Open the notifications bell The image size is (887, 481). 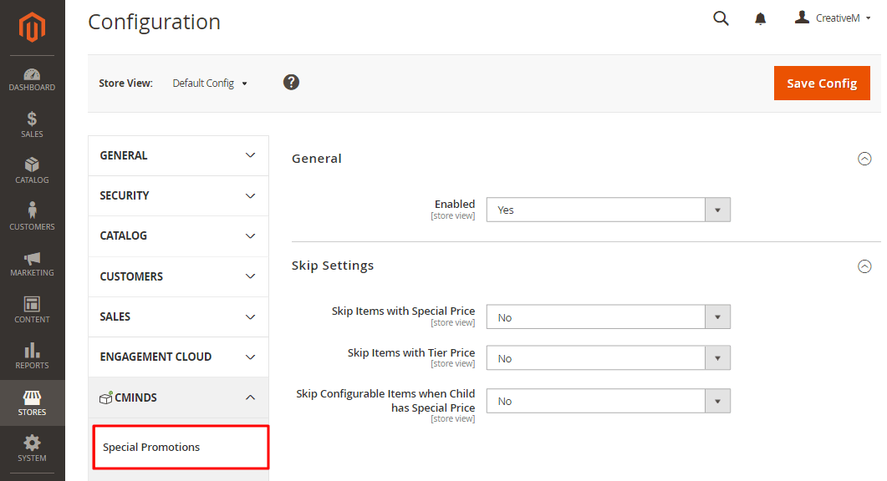[x=760, y=18]
